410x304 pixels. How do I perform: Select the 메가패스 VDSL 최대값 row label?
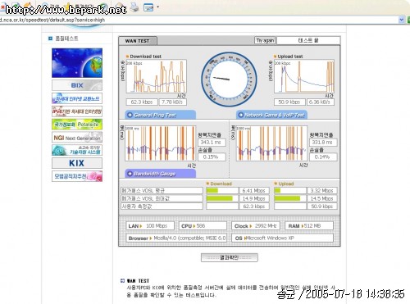pos(162,198)
